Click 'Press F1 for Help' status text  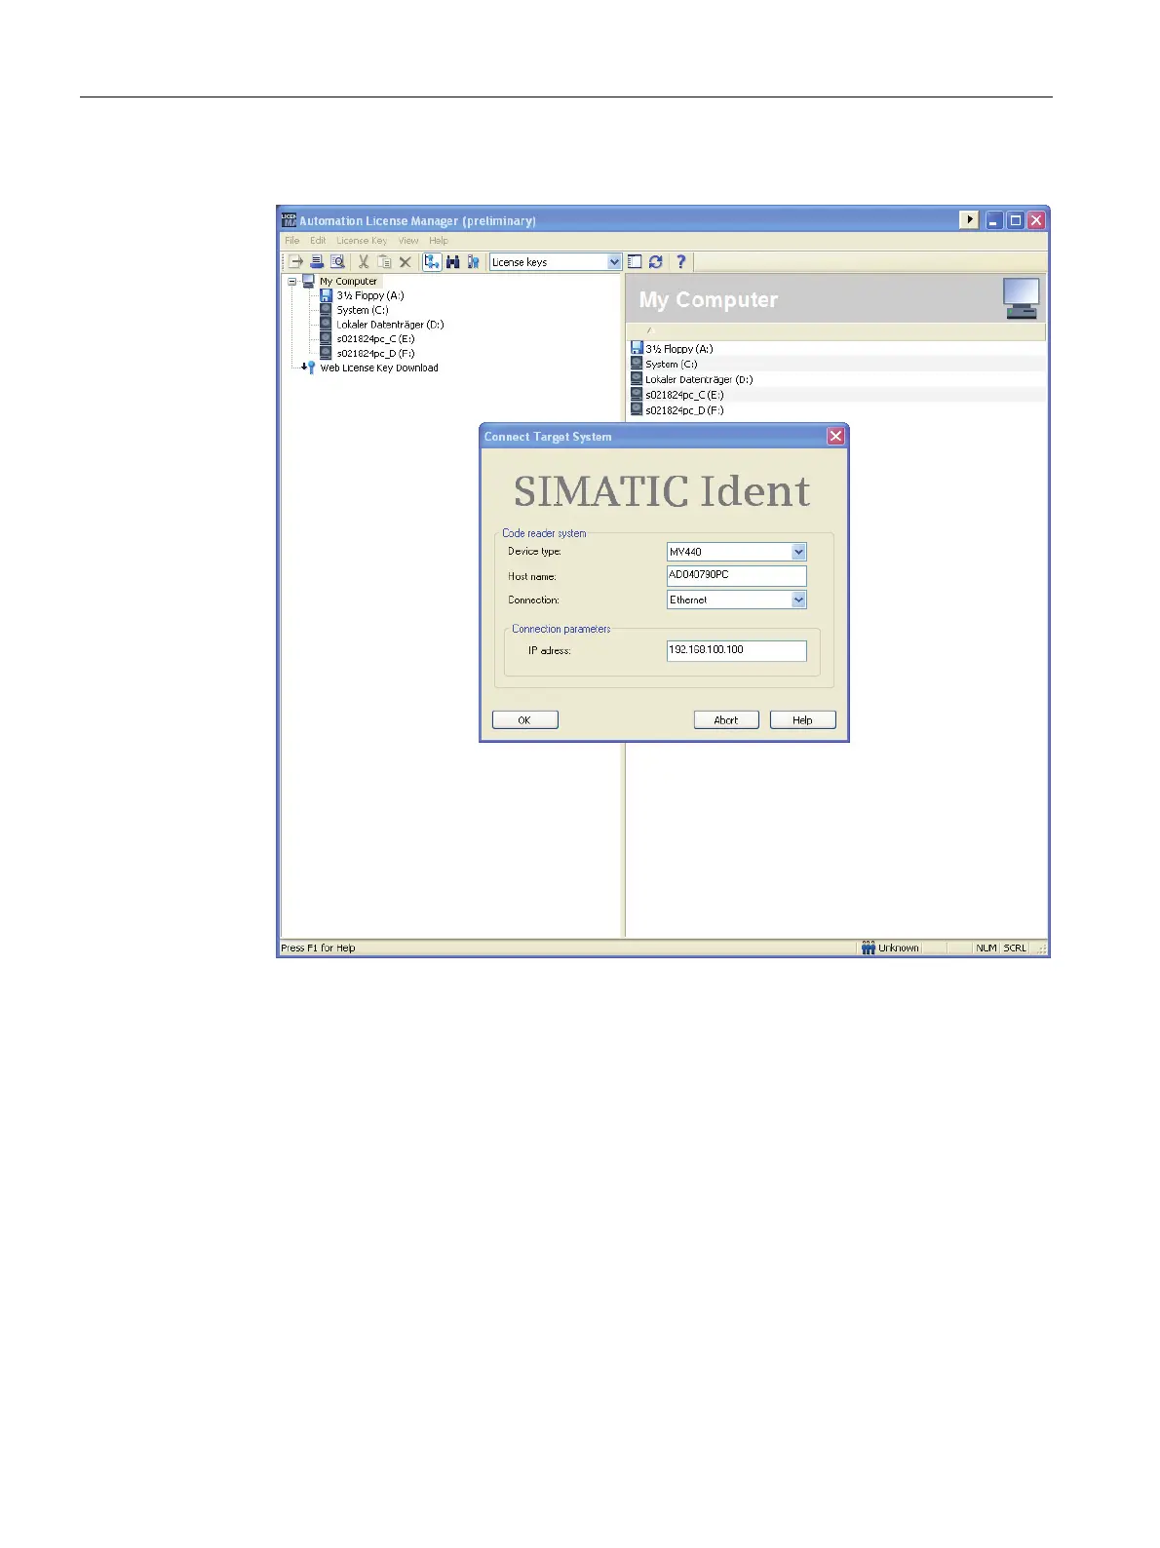click(x=318, y=948)
